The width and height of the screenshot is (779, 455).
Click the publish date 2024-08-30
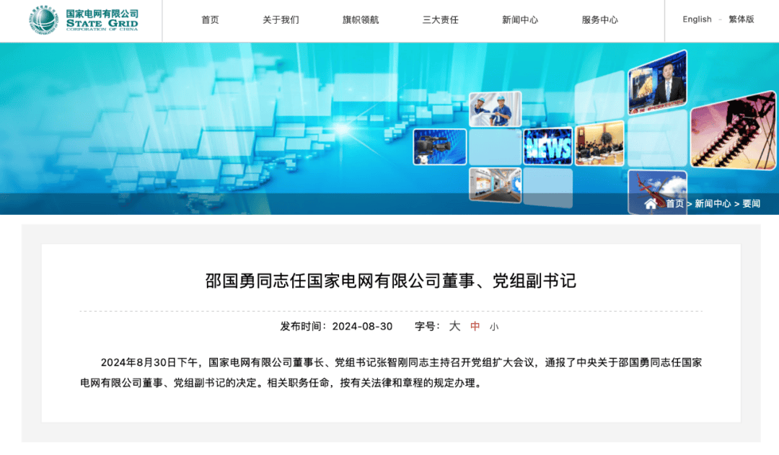(x=362, y=327)
